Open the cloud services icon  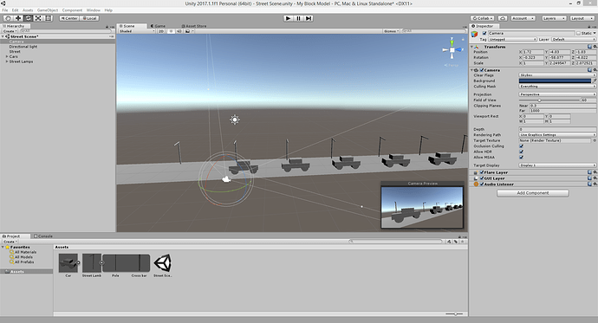tap(503, 18)
